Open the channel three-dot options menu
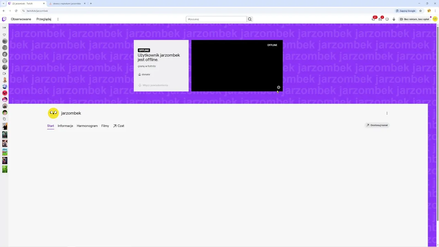Screen dimensions: 439x247 pyautogui.click(x=387, y=113)
